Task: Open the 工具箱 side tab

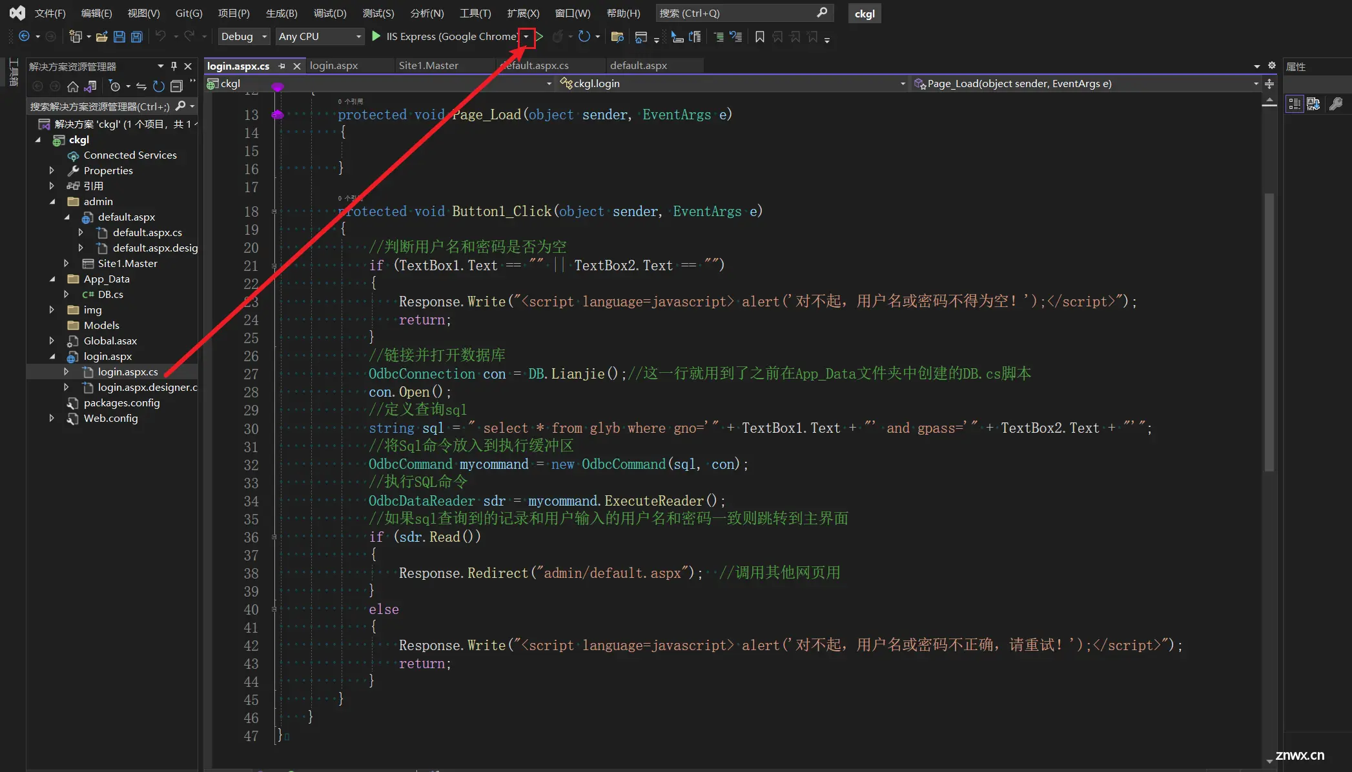Action: 13,72
